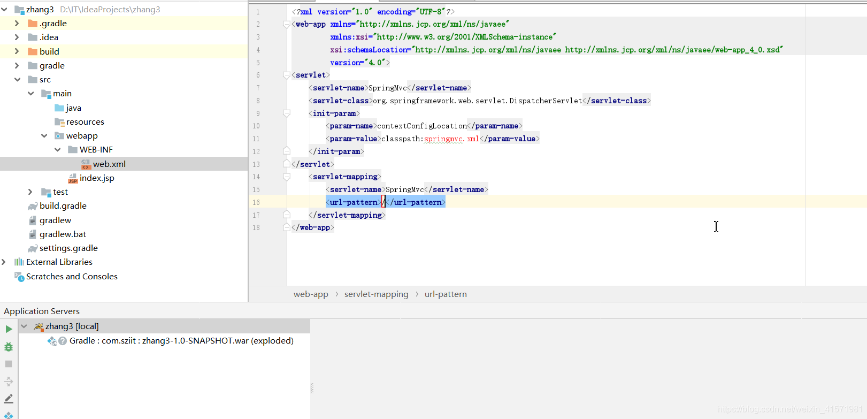Viewport: 867px width, 419px height.
Task: Open the web.xml file in project tree
Action: coord(109,164)
